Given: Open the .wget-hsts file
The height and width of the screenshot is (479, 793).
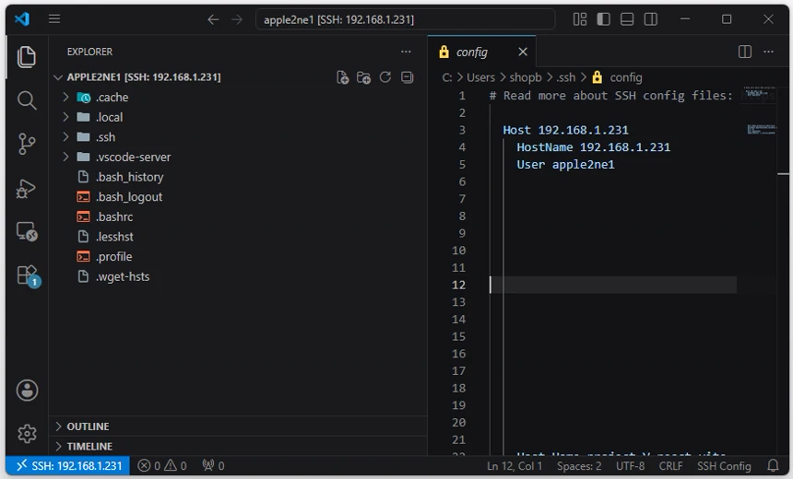Looking at the screenshot, I should pos(123,276).
